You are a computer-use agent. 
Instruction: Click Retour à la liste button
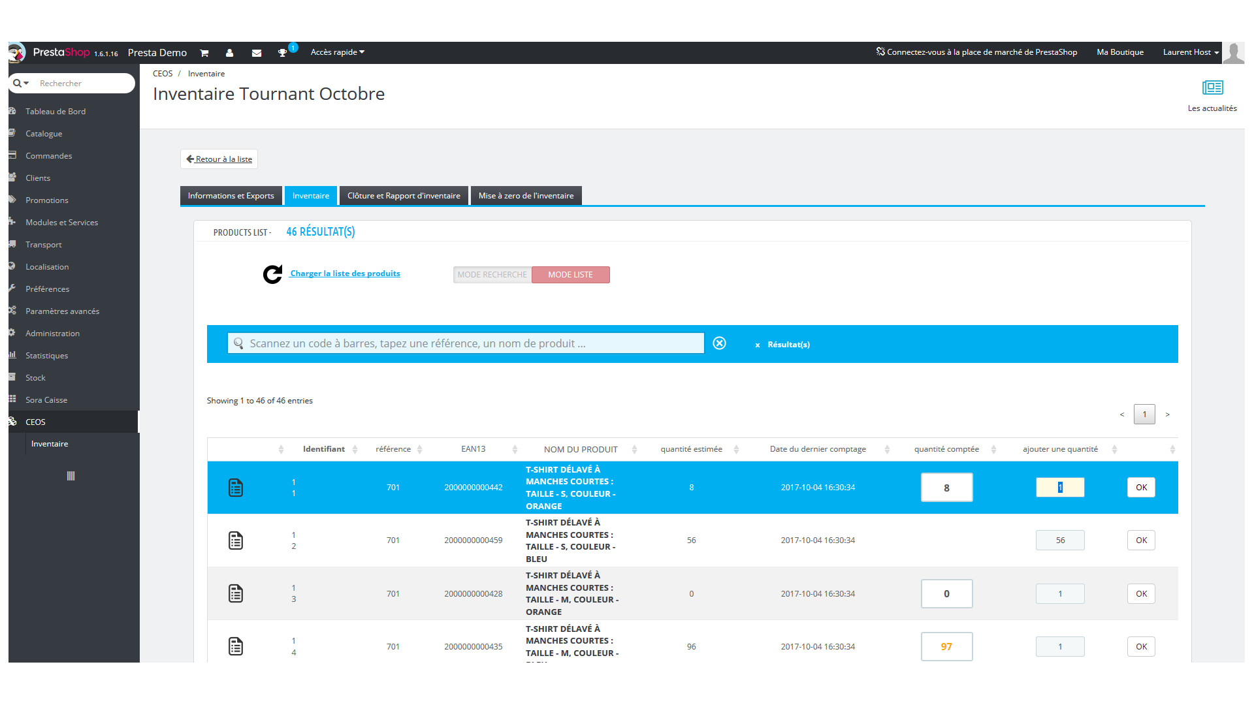click(x=219, y=159)
